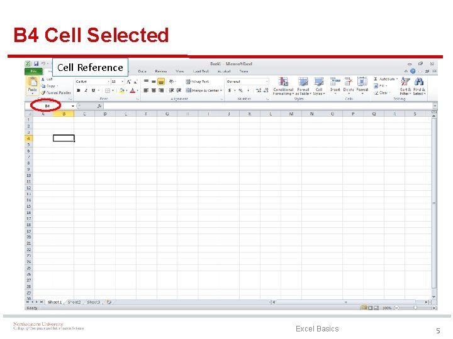This screenshot has width=453, height=339.
Task: Click the Insert Worksheet tab icon
Action: pyautogui.click(x=109, y=302)
